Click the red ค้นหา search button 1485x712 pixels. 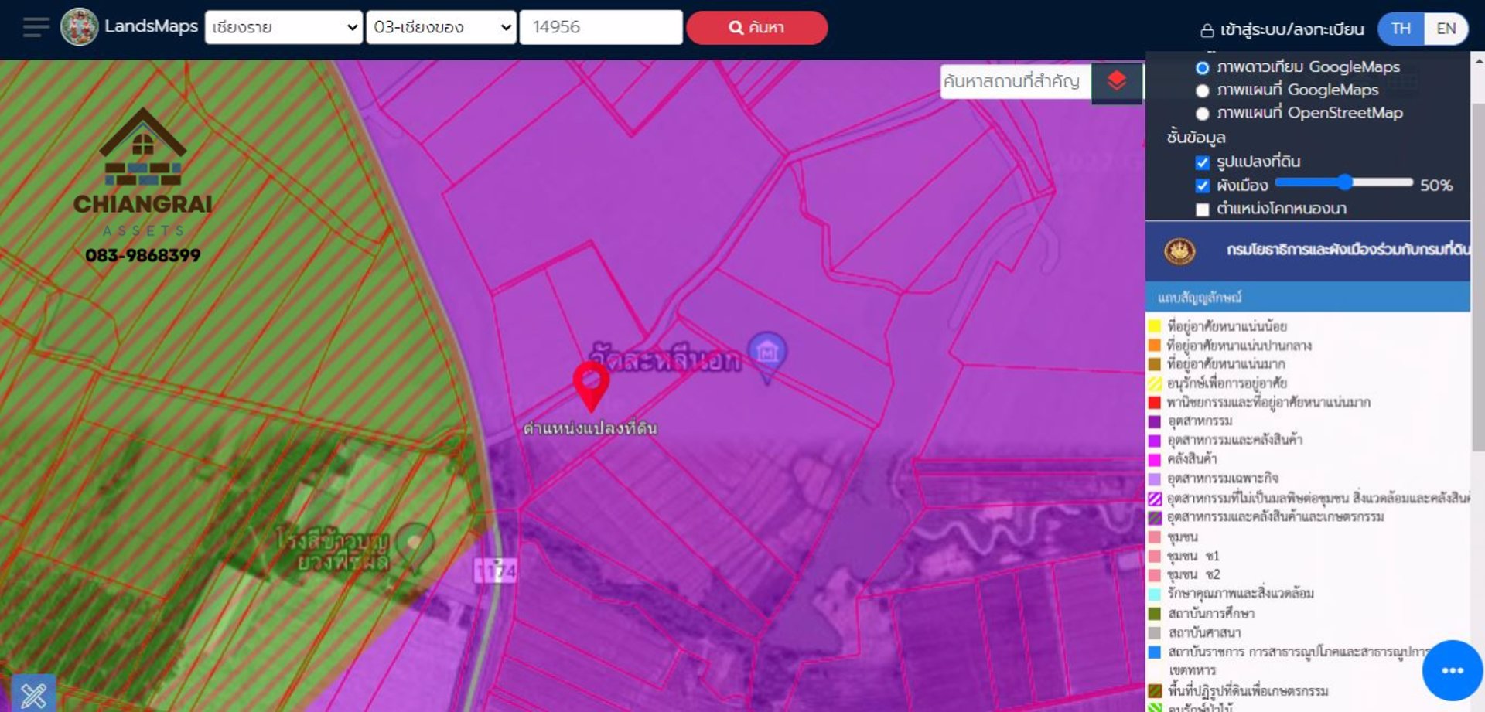point(756,28)
